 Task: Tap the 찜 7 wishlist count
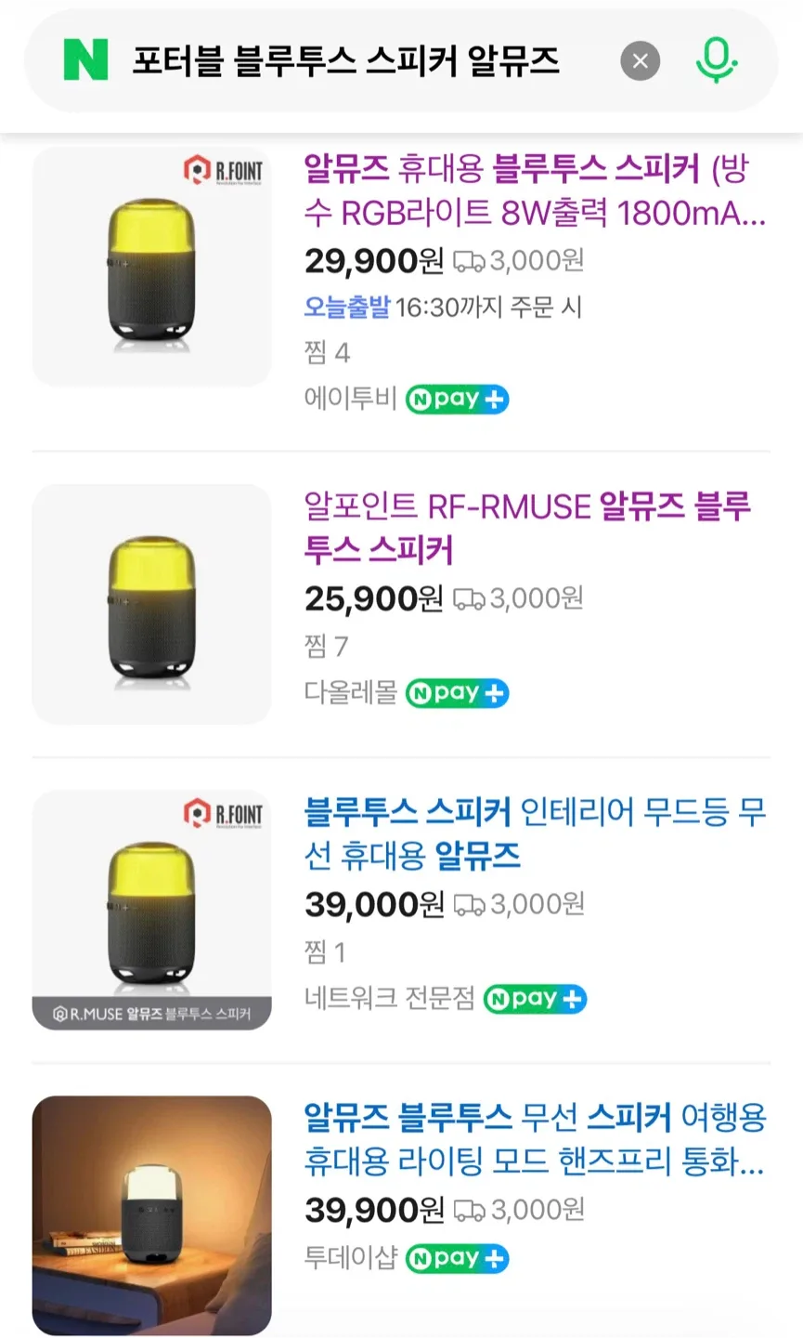pos(326,646)
